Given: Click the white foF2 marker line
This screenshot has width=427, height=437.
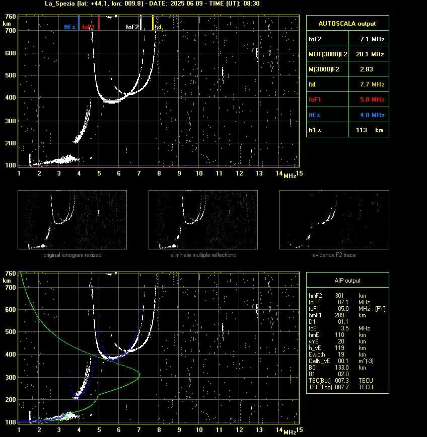Looking at the screenshot, I should (140, 23).
